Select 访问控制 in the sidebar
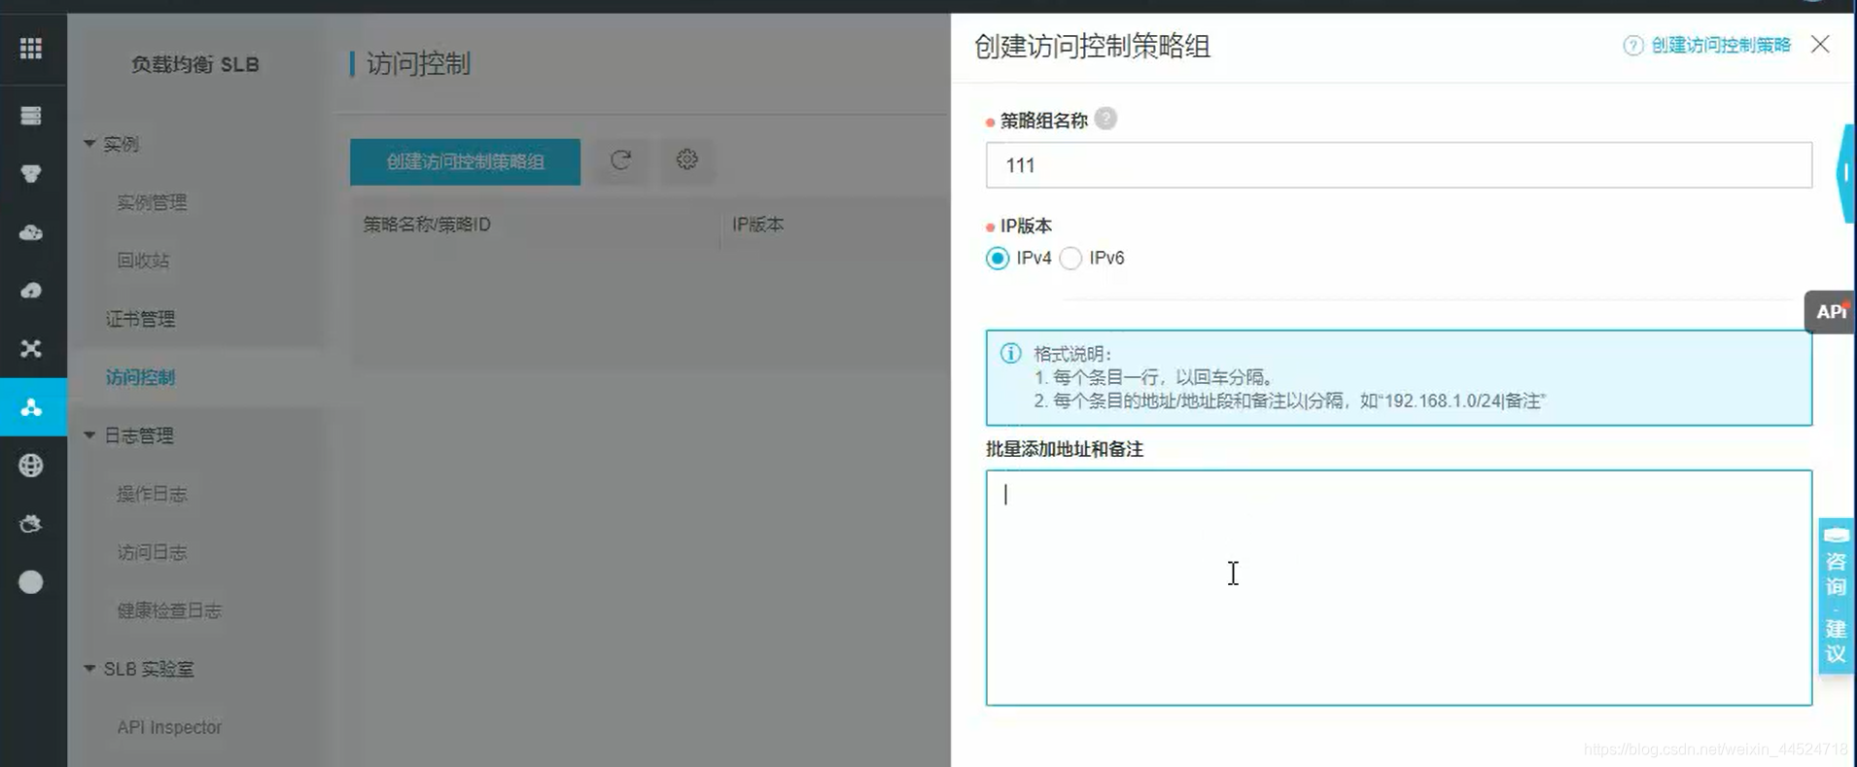The image size is (1857, 767). (x=140, y=377)
